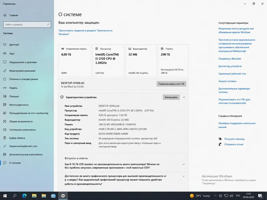The height and width of the screenshot is (200, 267).
Task: Select the Память 298 ГБ card
Action: pos(173,61)
